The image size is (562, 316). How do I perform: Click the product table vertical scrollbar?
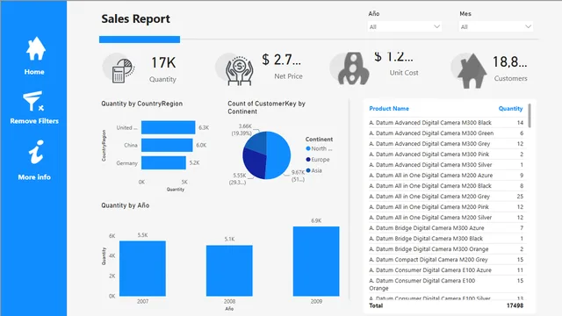530,116
